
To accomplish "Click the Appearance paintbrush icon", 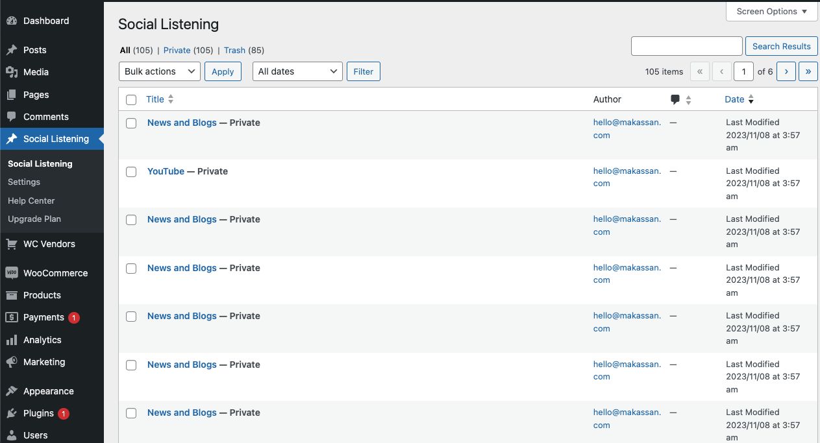I will point(12,391).
